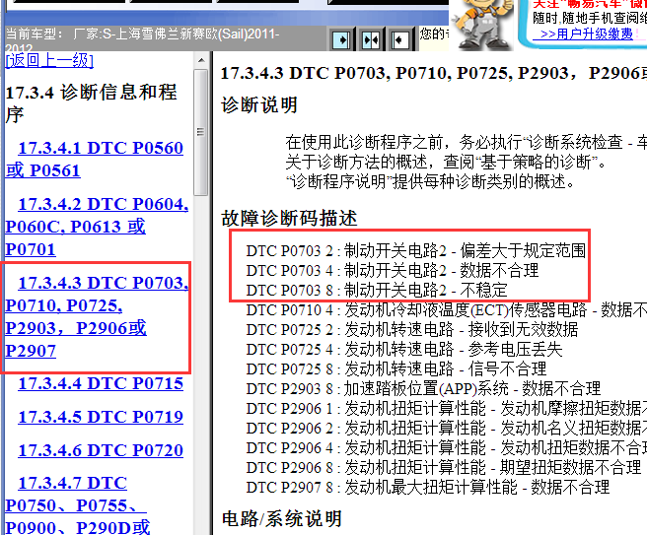Click the 电路/系统说明 heading
This screenshot has height=535, width=647.
point(282,518)
